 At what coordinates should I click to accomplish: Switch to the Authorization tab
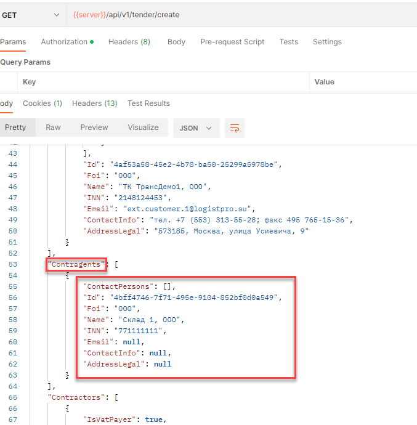click(x=67, y=42)
